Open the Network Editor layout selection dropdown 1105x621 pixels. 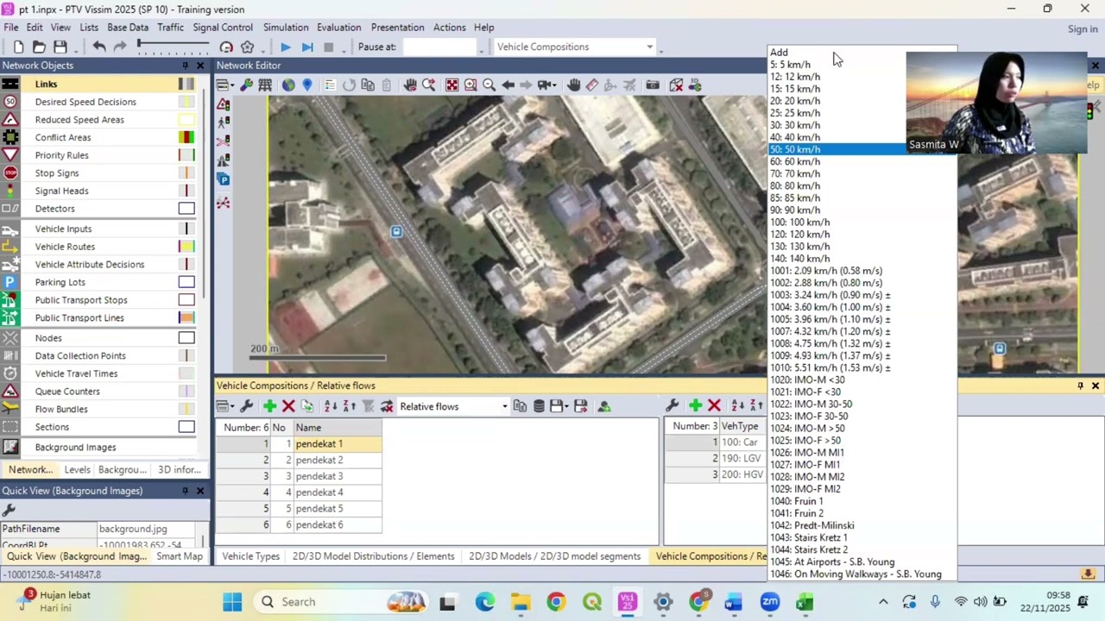coord(224,85)
